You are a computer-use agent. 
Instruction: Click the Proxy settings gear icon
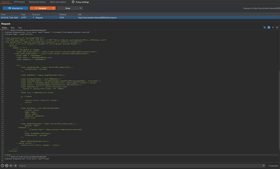click(x=73, y=2)
